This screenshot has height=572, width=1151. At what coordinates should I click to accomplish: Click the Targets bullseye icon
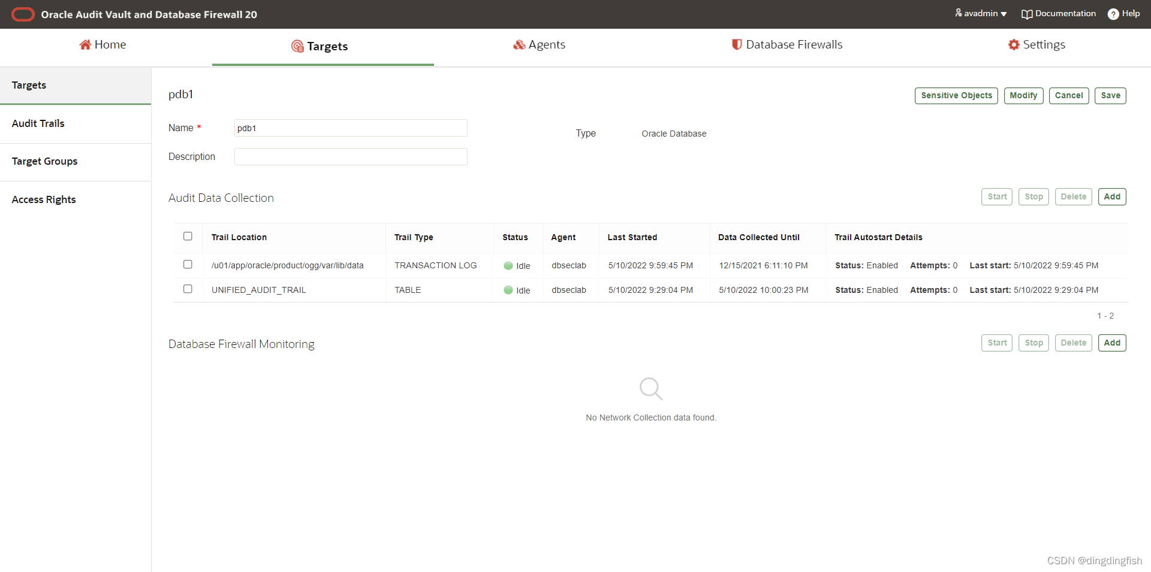[x=297, y=46]
